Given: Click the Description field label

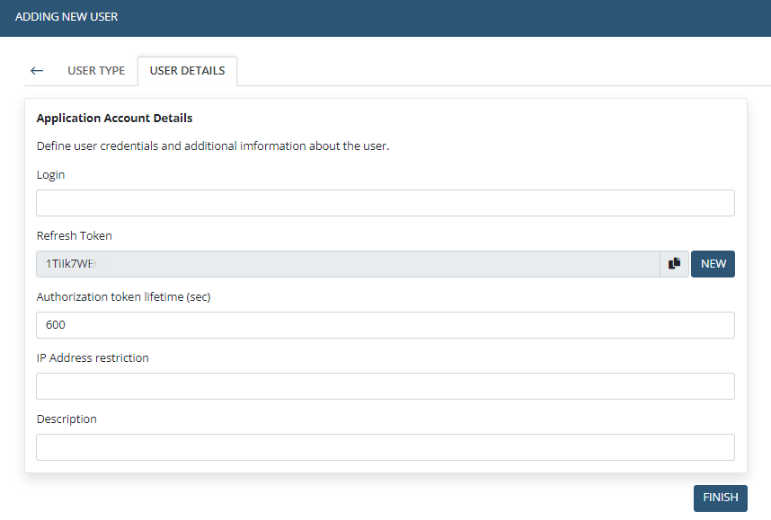Looking at the screenshot, I should pyautogui.click(x=66, y=419).
